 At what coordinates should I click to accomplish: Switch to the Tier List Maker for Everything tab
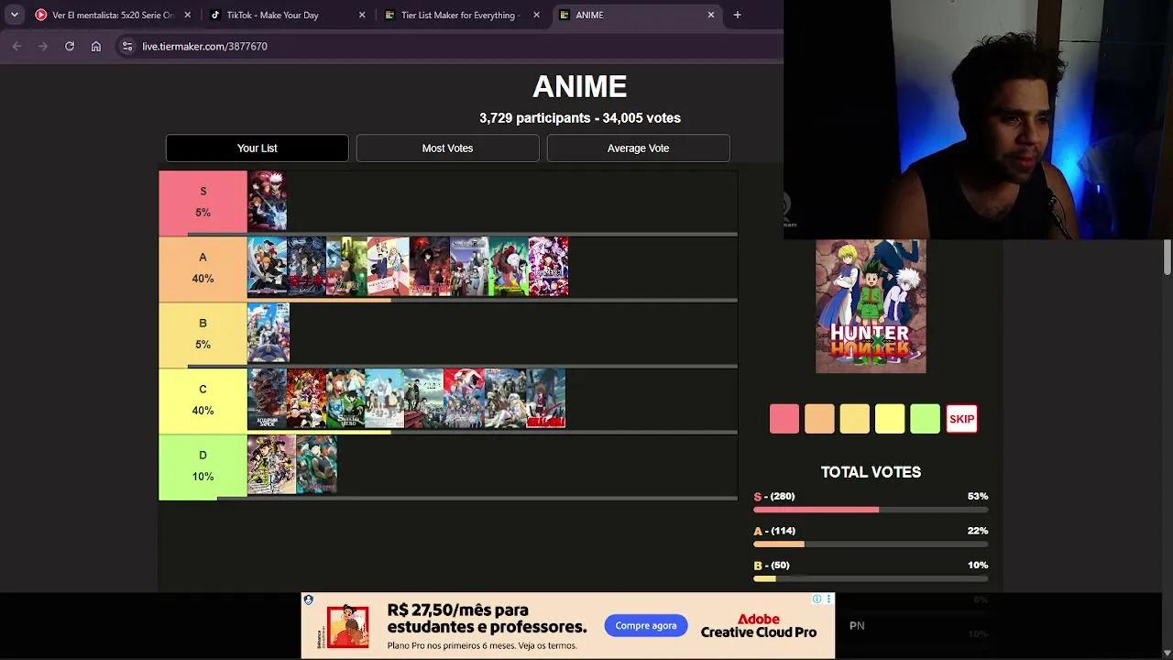click(x=460, y=15)
